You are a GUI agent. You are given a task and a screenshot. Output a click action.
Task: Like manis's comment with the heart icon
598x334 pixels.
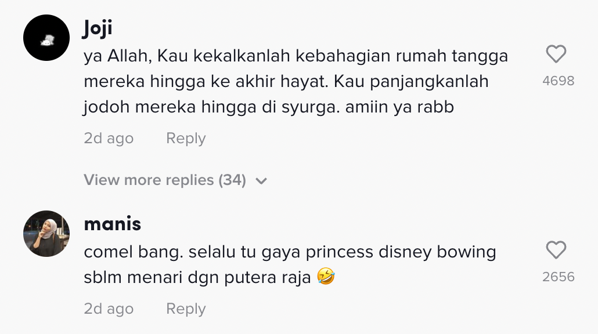(556, 251)
